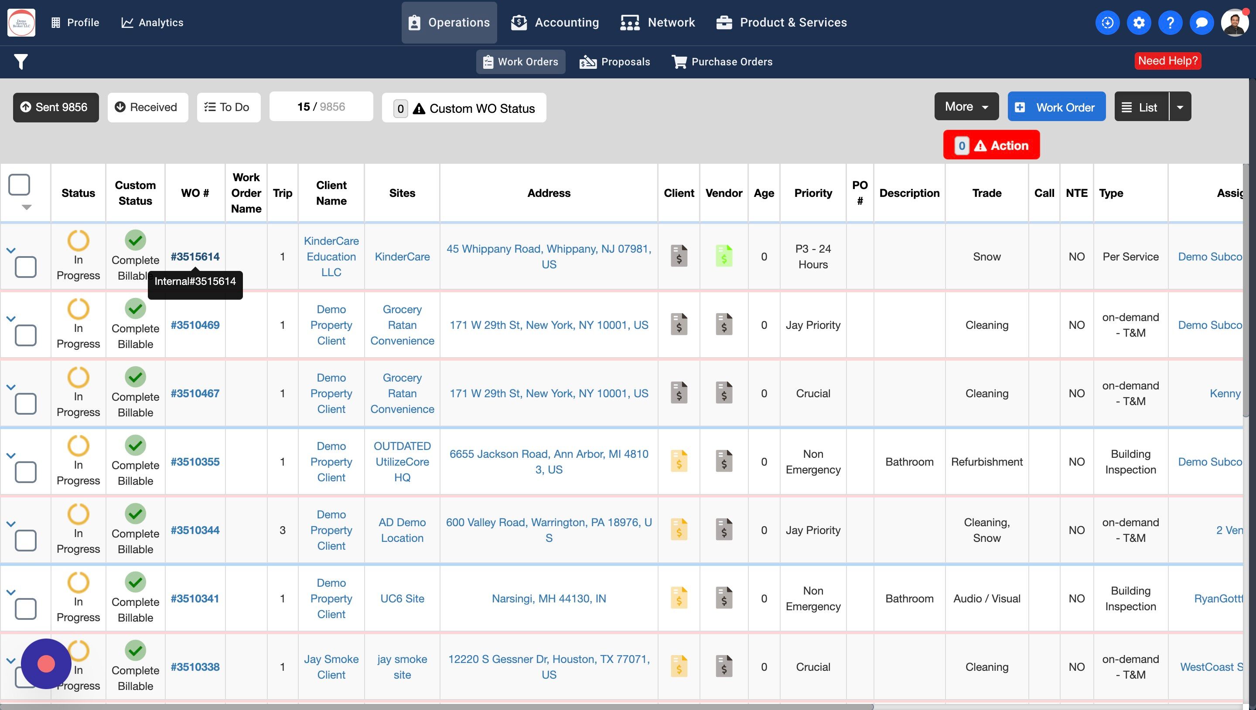Check the box for work order #3515614
Viewport: 1256px width, 710px height.
[x=25, y=267]
